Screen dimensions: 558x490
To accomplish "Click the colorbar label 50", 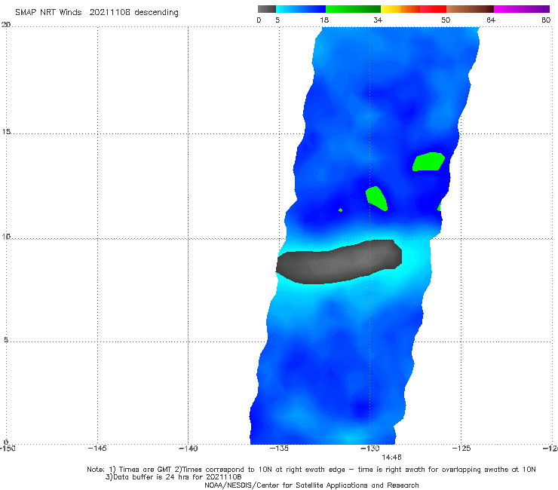I will [446, 20].
